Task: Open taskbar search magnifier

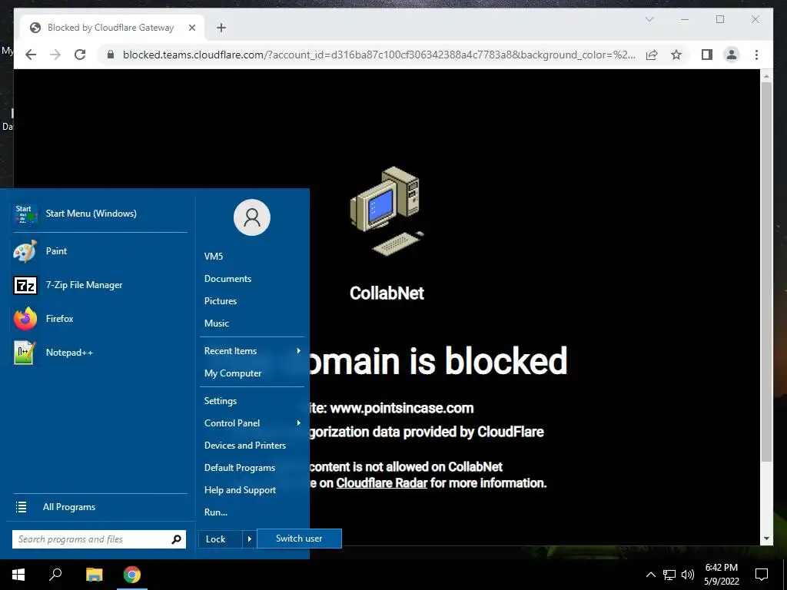Action: pos(55,575)
